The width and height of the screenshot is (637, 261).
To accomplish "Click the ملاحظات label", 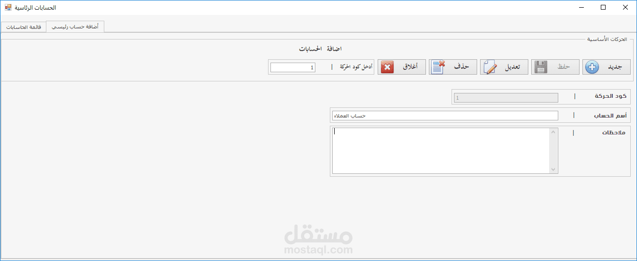I will click(x=613, y=132).
